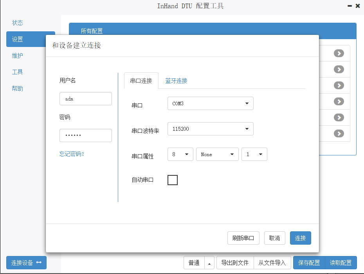Screen dimensions: 364x274
Task: Select the 串口连接 tab
Action: pyautogui.click(x=141, y=81)
